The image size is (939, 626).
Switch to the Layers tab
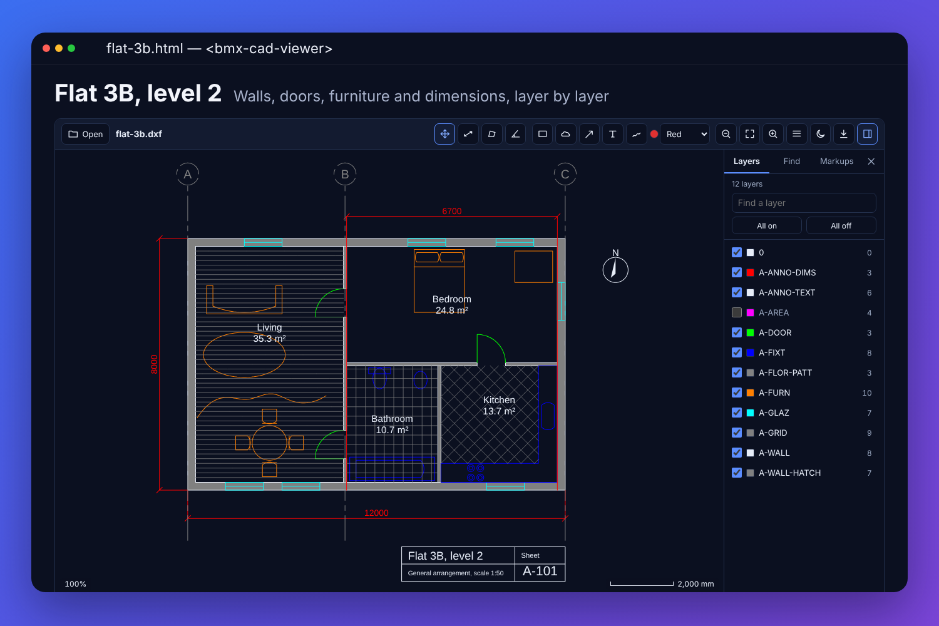point(747,162)
